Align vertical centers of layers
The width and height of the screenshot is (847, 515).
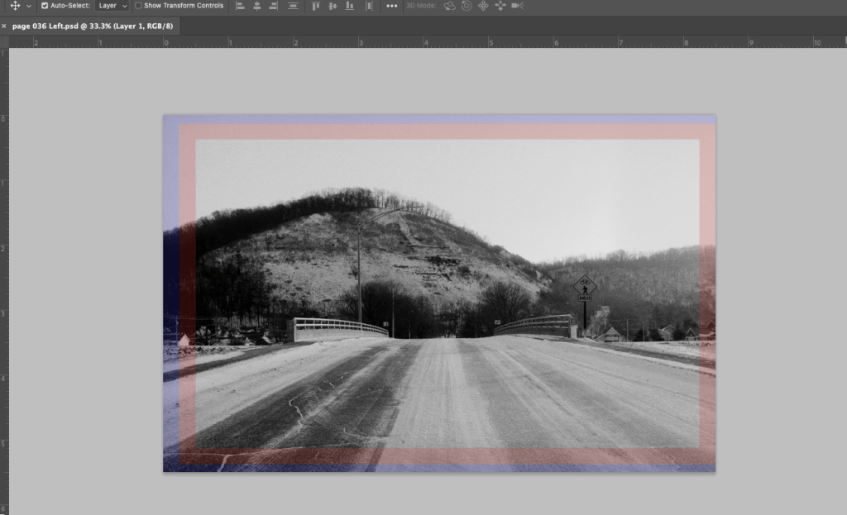click(x=333, y=6)
